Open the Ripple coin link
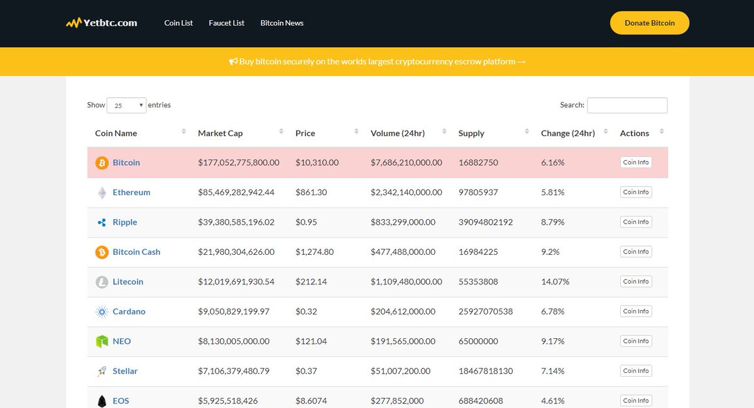754x408 pixels. [x=125, y=222]
